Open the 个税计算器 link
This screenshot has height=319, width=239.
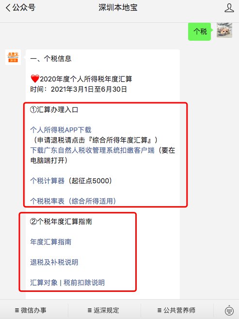[x=47, y=181]
